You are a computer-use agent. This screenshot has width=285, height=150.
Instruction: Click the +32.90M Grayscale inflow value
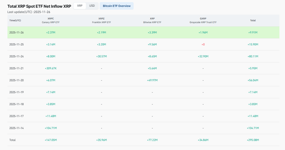click(x=203, y=56)
